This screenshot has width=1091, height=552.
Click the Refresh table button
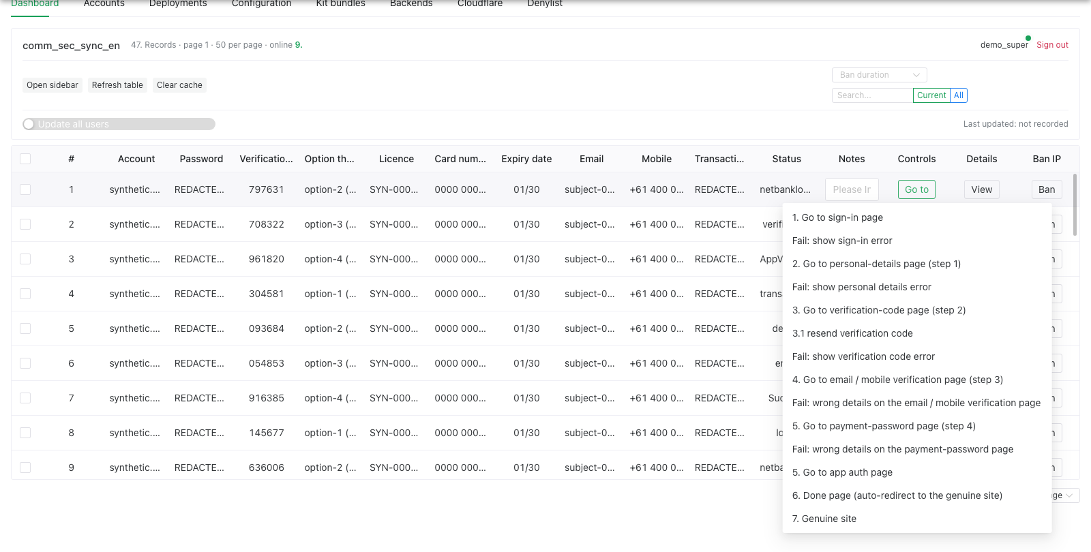117,85
